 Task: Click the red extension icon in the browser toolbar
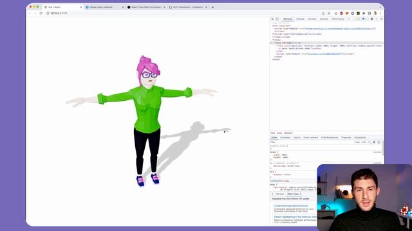point(341,13)
